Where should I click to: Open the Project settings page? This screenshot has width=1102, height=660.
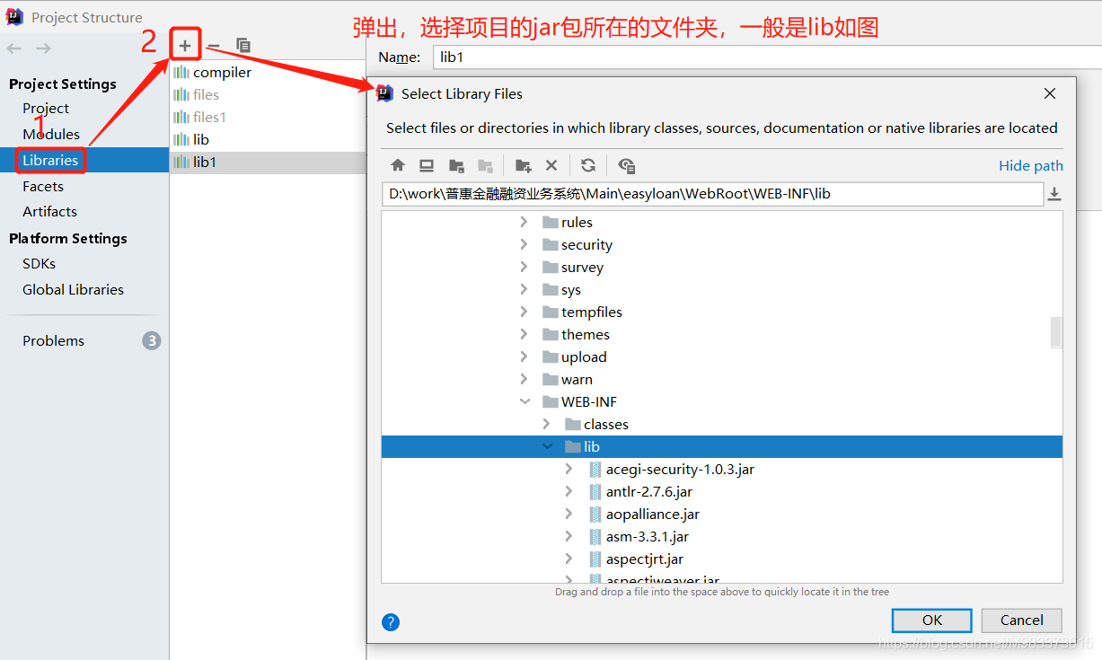(46, 108)
